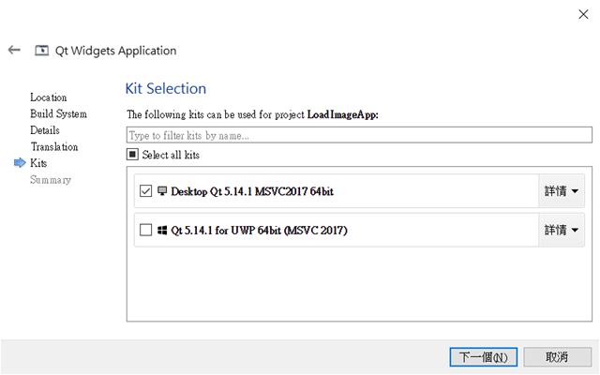The width and height of the screenshot is (600, 375).
Task: Click the monitor icon of Desktop Qt kit
Action: tap(162, 191)
